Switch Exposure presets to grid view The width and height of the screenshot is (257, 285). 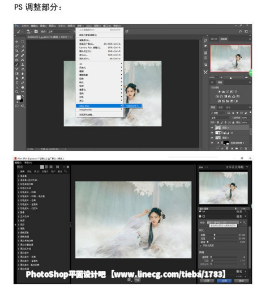pyautogui.click(x=46, y=167)
